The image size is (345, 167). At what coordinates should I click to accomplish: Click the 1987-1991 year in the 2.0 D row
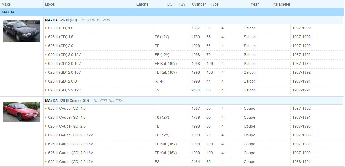click(301, 81)
